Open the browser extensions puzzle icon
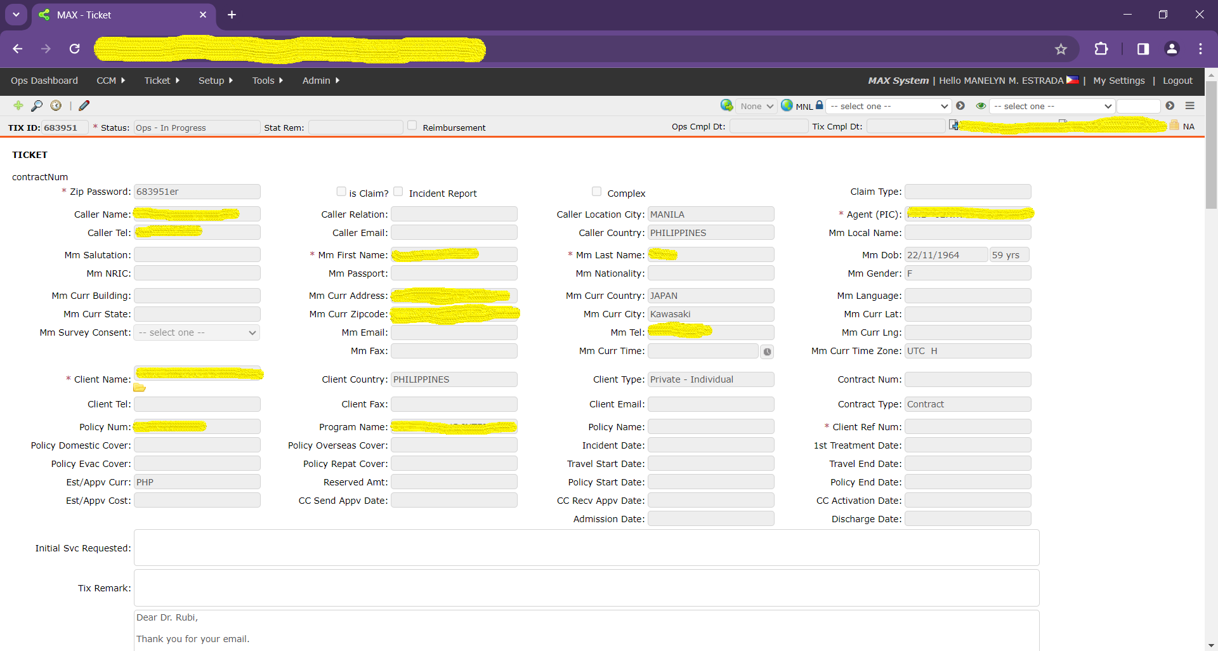Image resolution: width=1218 pixels, height=651 pixels. [x=1101, y=49]
